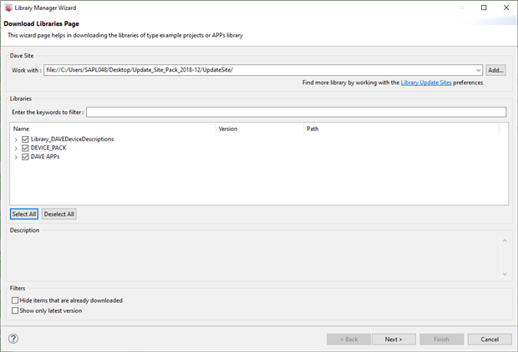Select the Library_DAVEDeviceDescriptions row label

tap(73, 139)
